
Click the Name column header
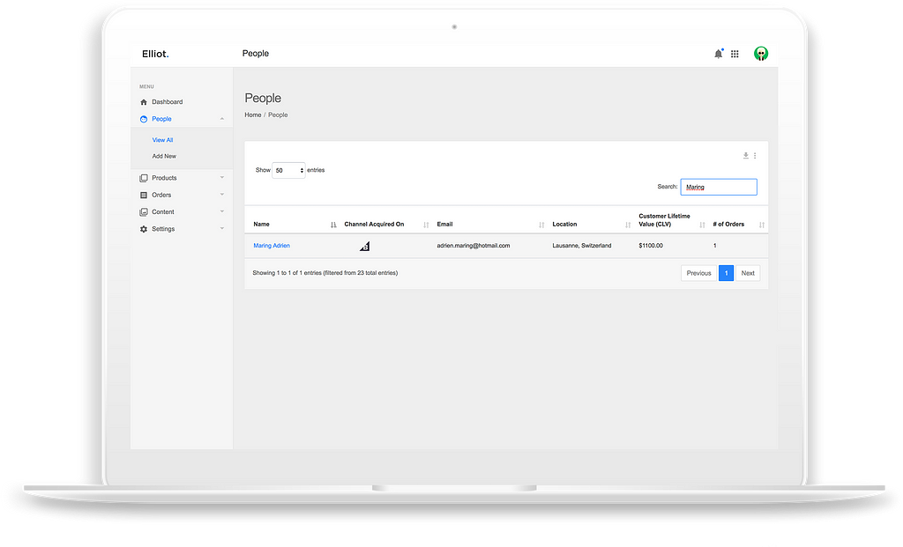pyautogui.click(x=261, y=225)
